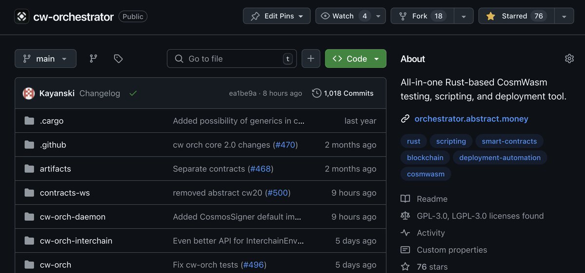Screen dimensions: 585x273
Task: Open the .github folder
Action: click(x=53, y=145)
